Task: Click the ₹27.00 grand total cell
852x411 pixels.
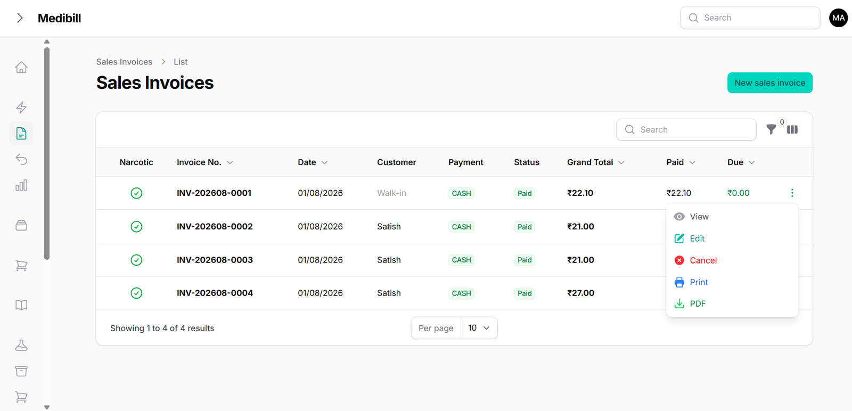Action: click(580, 293)
